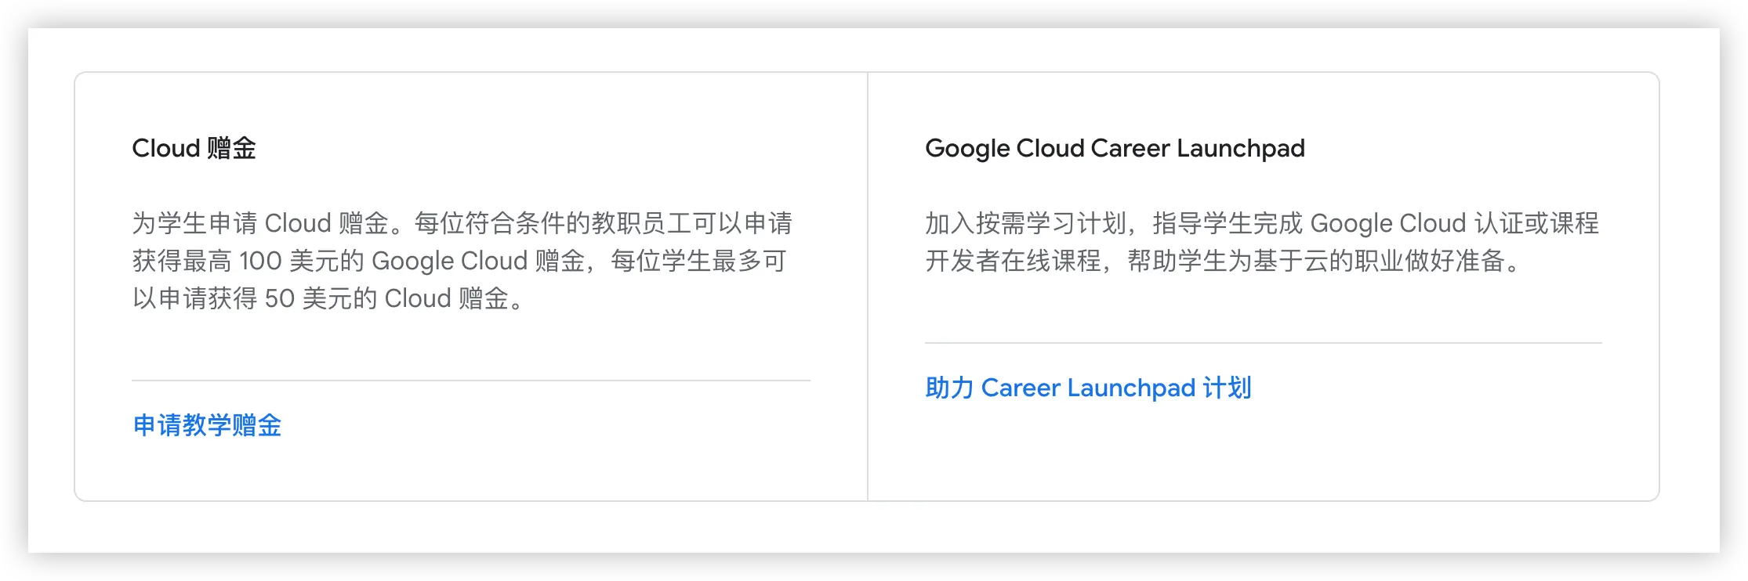Click the divider above 申请教学赠金 link

(471, 381)
